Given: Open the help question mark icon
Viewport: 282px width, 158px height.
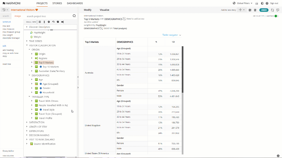Looking at the screenshot, I should (267, 3).
